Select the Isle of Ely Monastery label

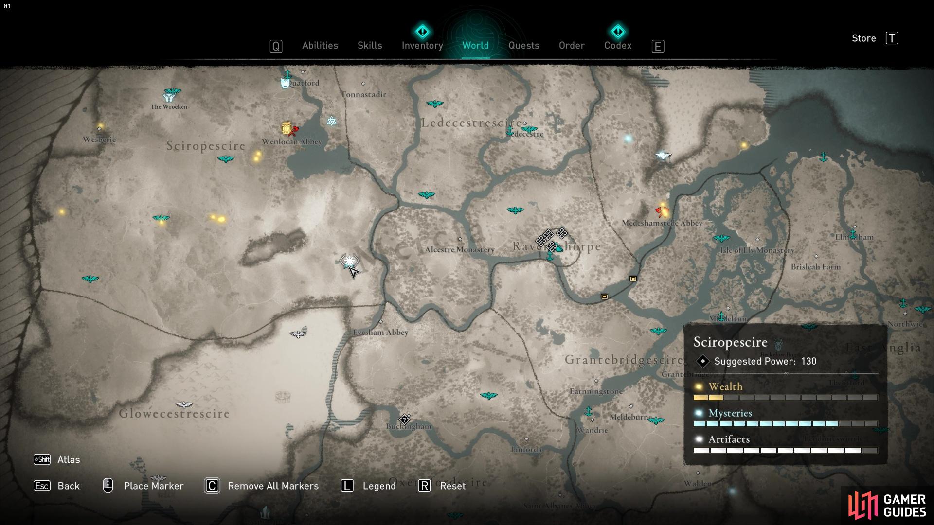point(757,250)
